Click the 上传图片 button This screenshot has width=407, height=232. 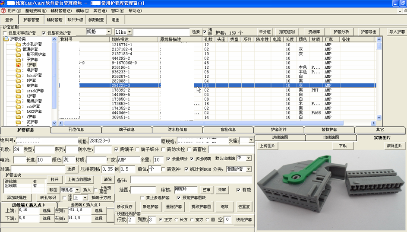coord(267,146)
